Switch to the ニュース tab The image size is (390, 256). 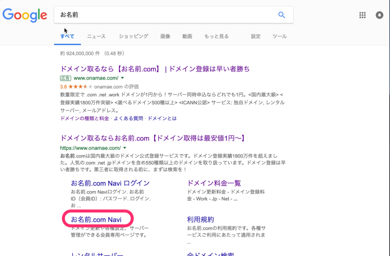click(96, 37)
